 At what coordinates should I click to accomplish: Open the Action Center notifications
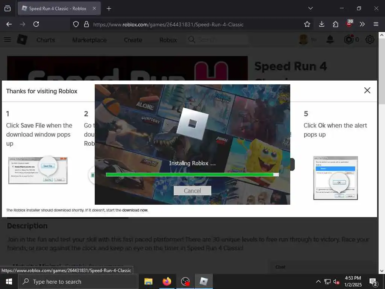pos(373,281)
